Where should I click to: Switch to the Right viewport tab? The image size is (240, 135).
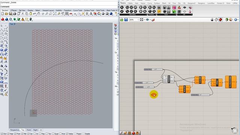(x=35, y=130)
